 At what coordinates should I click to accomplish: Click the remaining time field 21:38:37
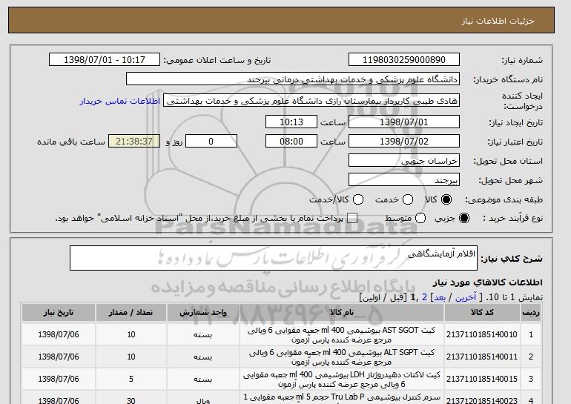(x=134, y=142)
